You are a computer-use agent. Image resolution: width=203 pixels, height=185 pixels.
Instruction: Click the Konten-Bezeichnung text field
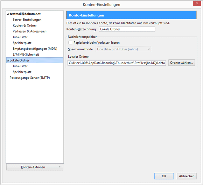click(x=127, y=29)
